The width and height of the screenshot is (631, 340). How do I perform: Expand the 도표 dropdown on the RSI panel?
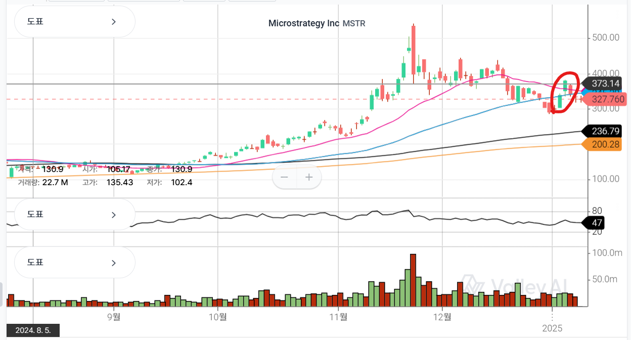(x=74, y=215)
